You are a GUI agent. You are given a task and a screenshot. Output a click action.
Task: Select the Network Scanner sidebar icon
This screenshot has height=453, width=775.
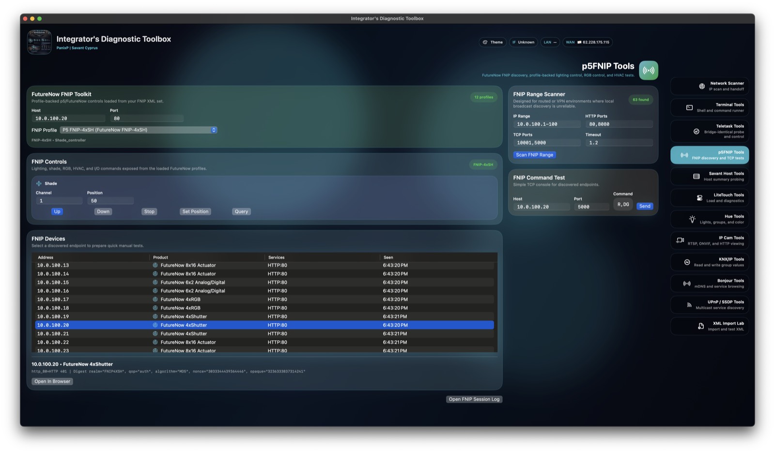coord(701,86)
